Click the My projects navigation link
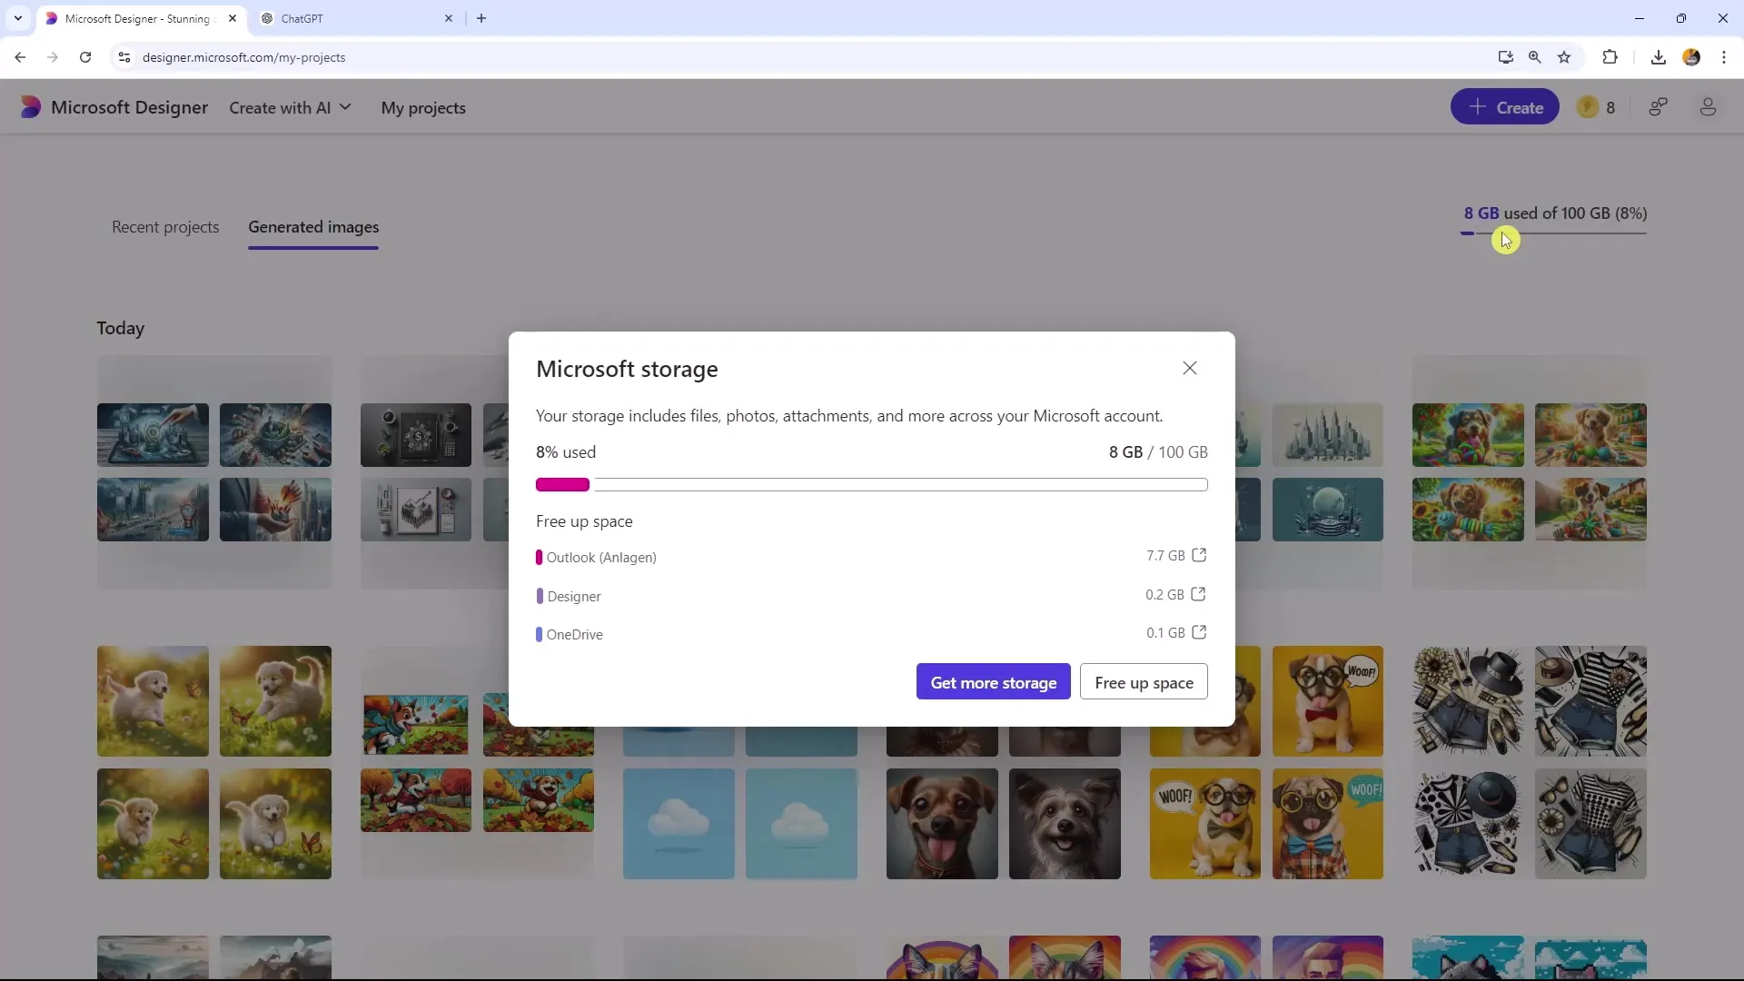The height and width of the screenshot is (981, 1744). (x=422, y=108)
